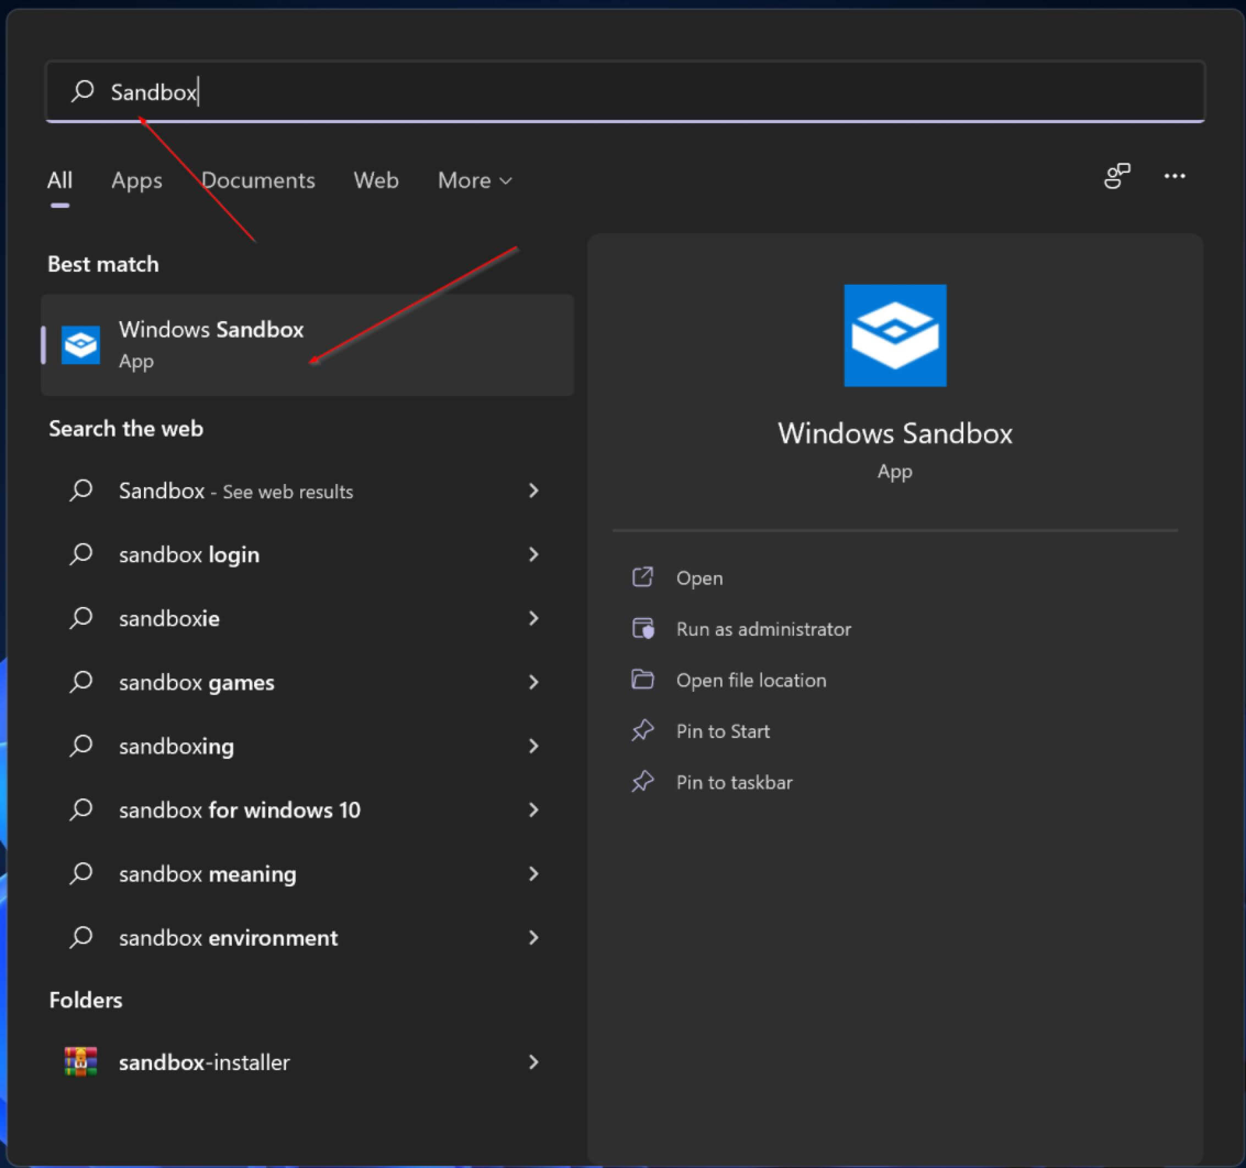Click Pin to Start action
The width and height of the screenshot is (1246, 1168).
click(722, 730)
